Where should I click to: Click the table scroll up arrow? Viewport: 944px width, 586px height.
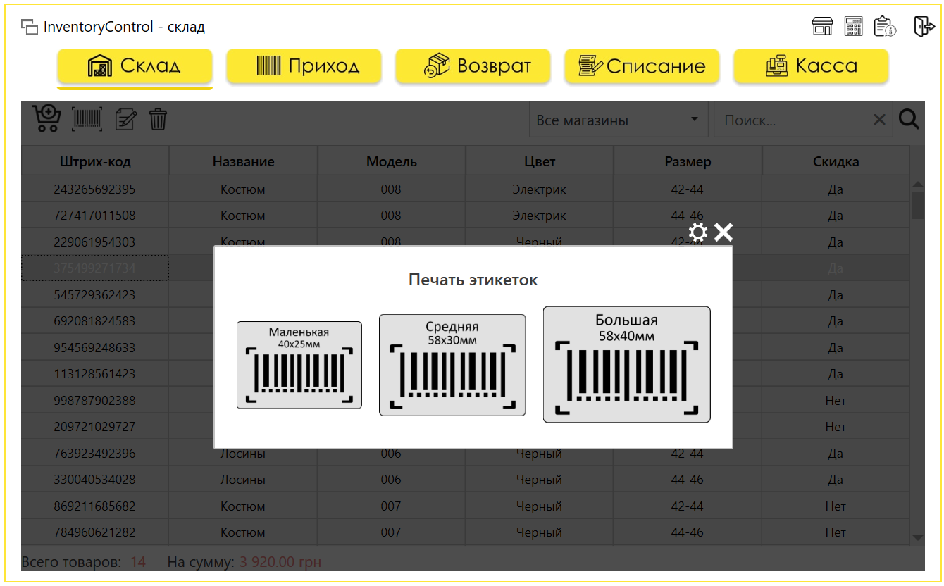coord(917,185)
